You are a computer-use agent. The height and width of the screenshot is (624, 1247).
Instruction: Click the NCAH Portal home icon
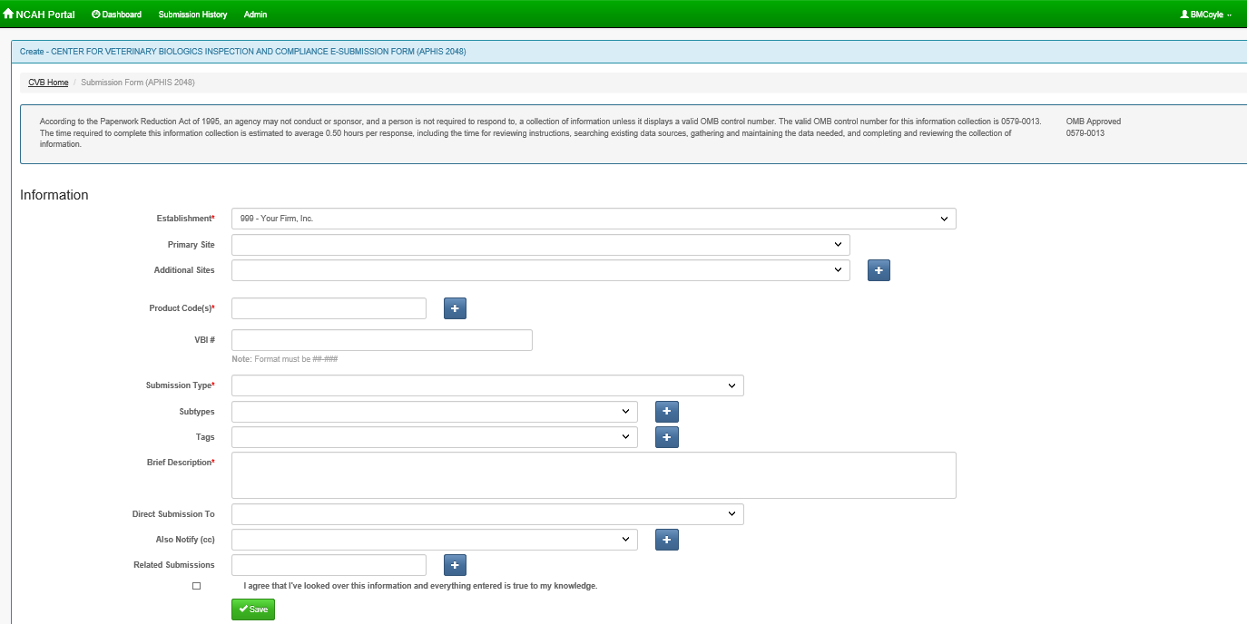(x=9, y=15)
